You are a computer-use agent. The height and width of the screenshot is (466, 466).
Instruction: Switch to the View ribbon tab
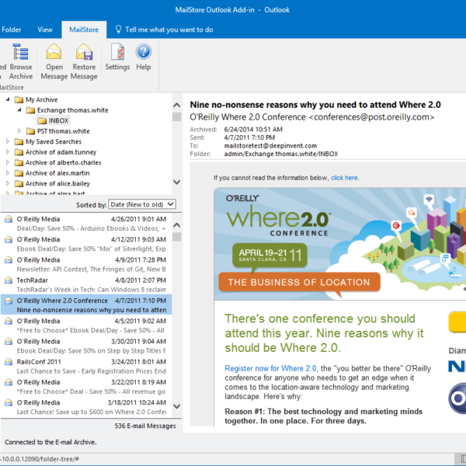pos(45,30)
